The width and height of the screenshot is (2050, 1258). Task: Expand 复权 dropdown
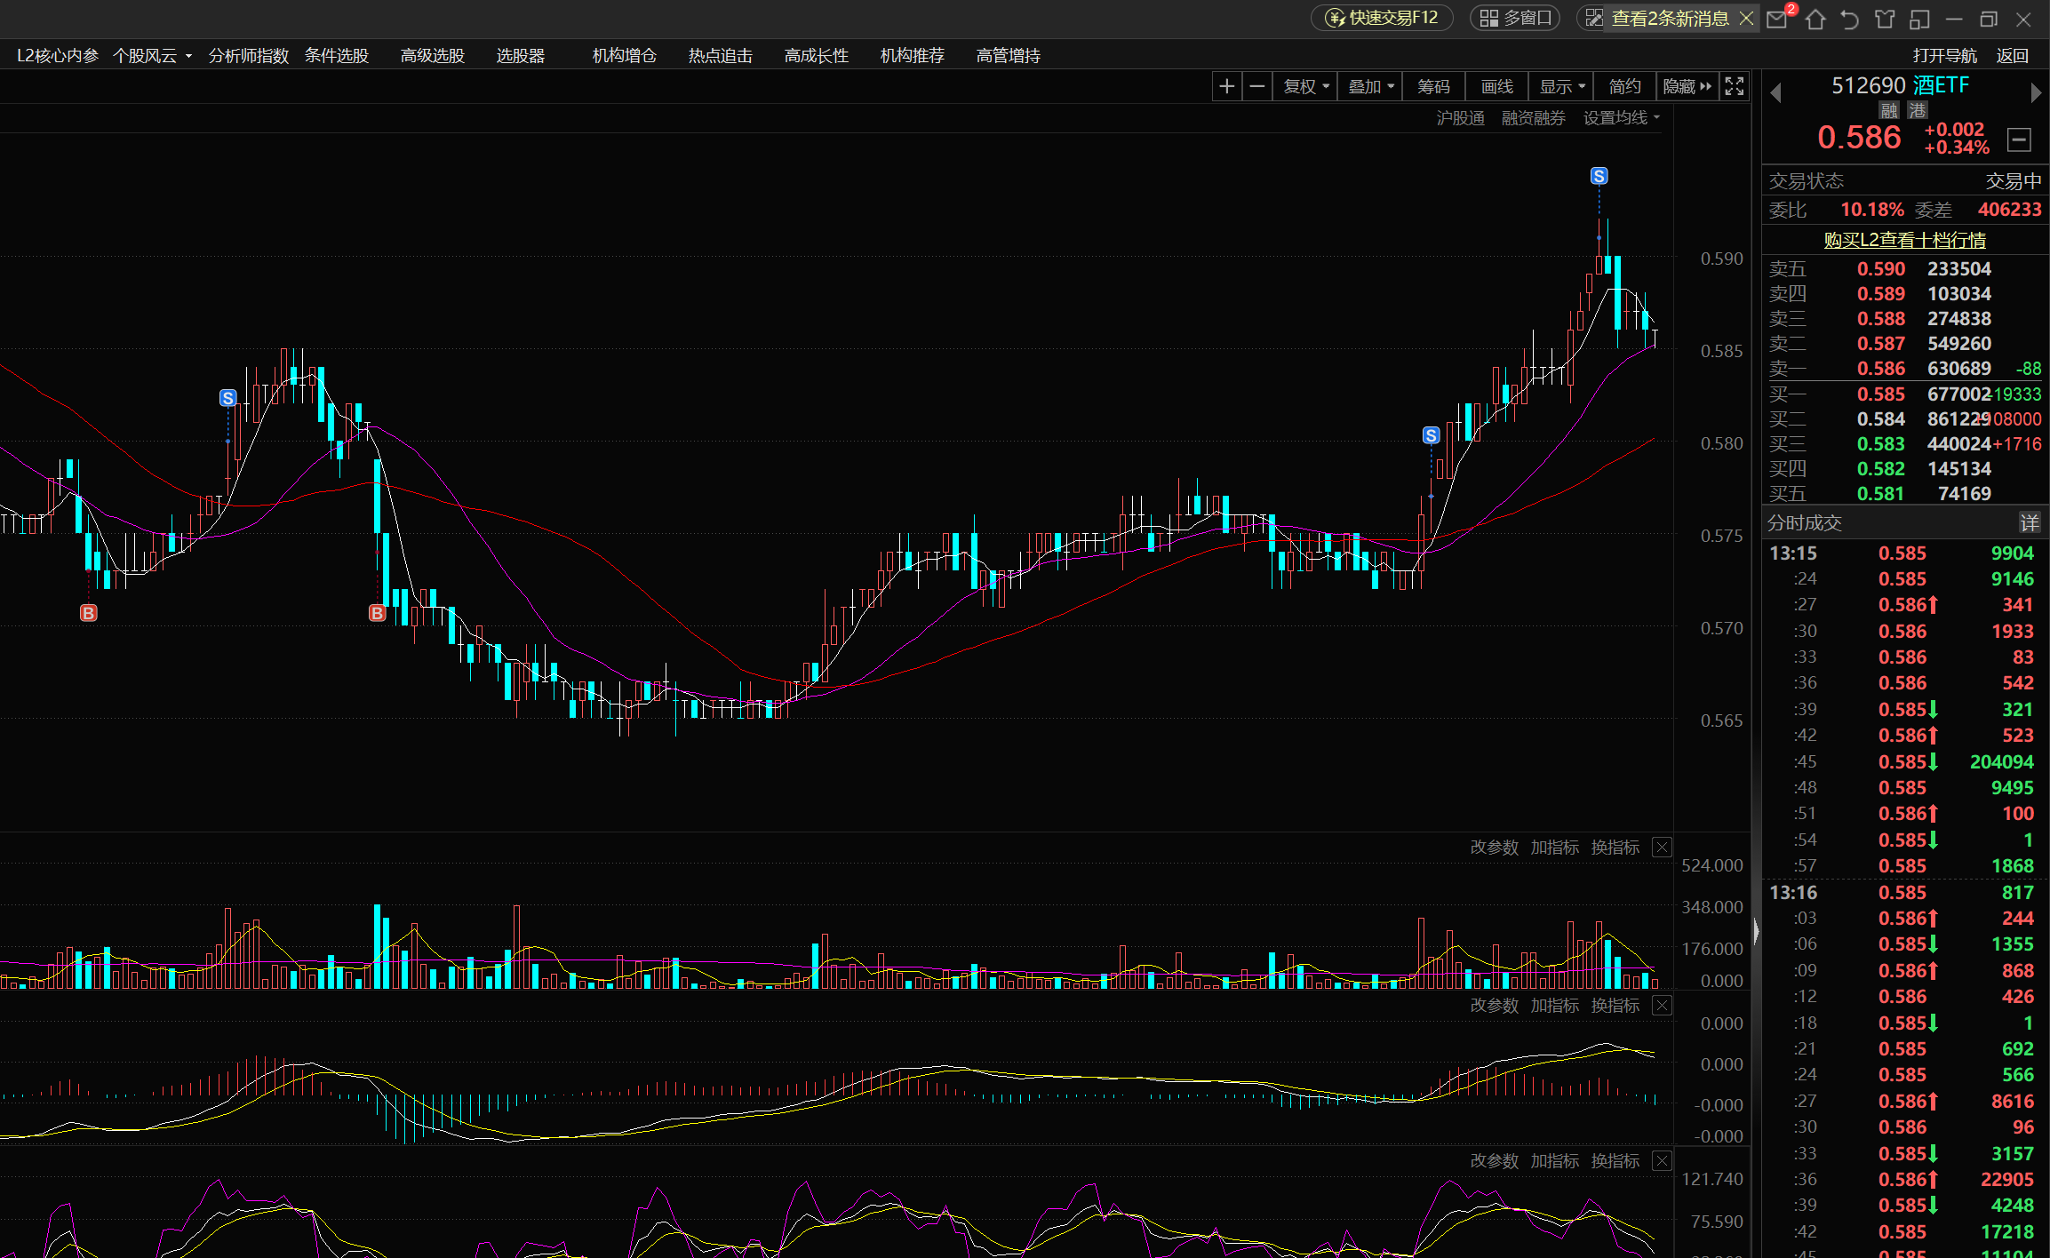point(1306,86)
